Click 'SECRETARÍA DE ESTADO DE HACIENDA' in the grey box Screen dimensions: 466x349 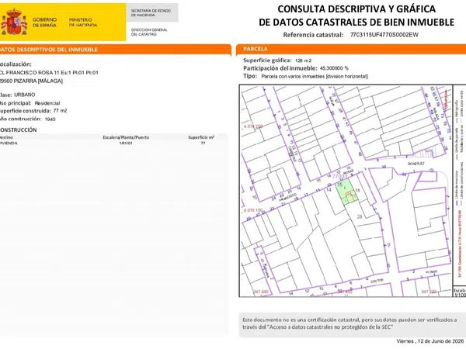[x=151, y=12]
